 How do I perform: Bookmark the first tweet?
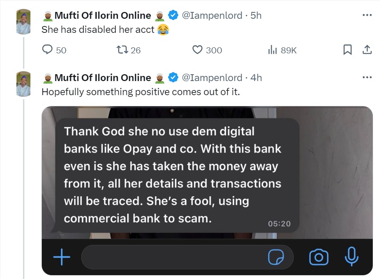[348, 50]
